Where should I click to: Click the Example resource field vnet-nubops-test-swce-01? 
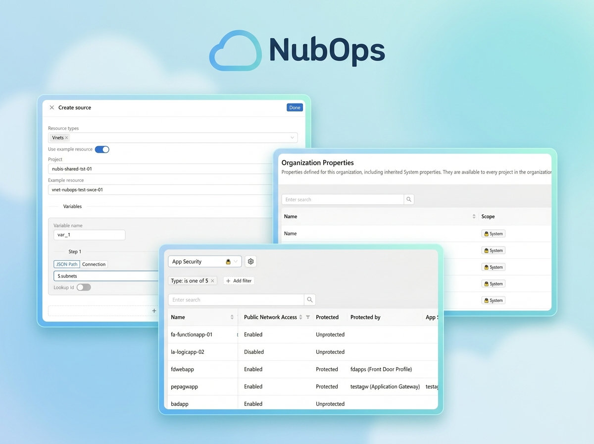point(161,190)
